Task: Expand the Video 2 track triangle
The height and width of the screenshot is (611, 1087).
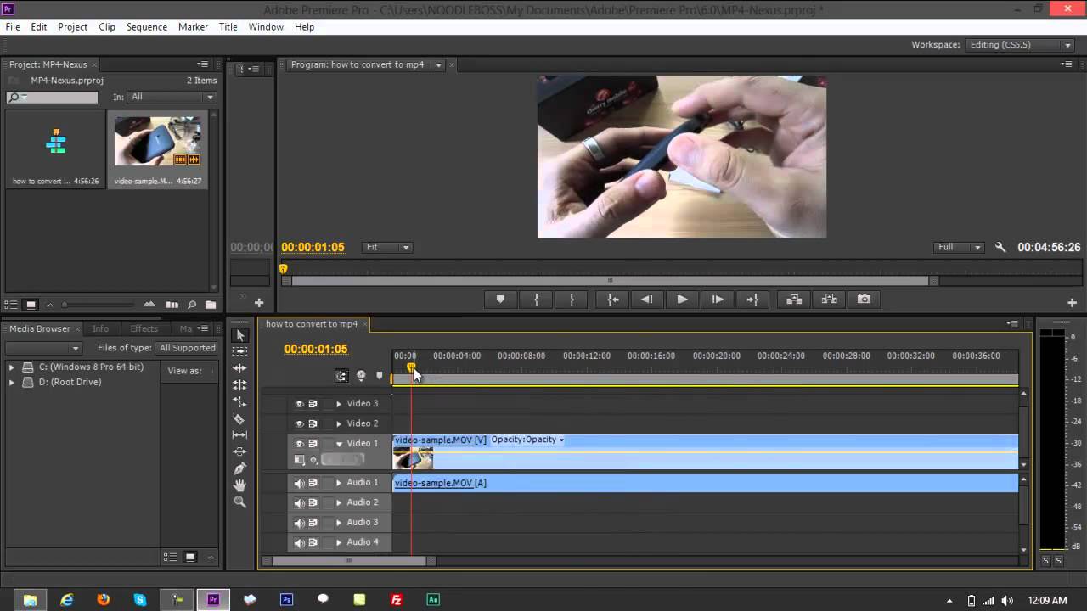Action: coord(339,423)
